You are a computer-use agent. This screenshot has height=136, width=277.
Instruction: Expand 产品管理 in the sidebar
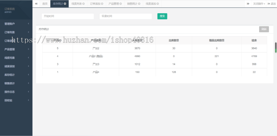(16, 49)
